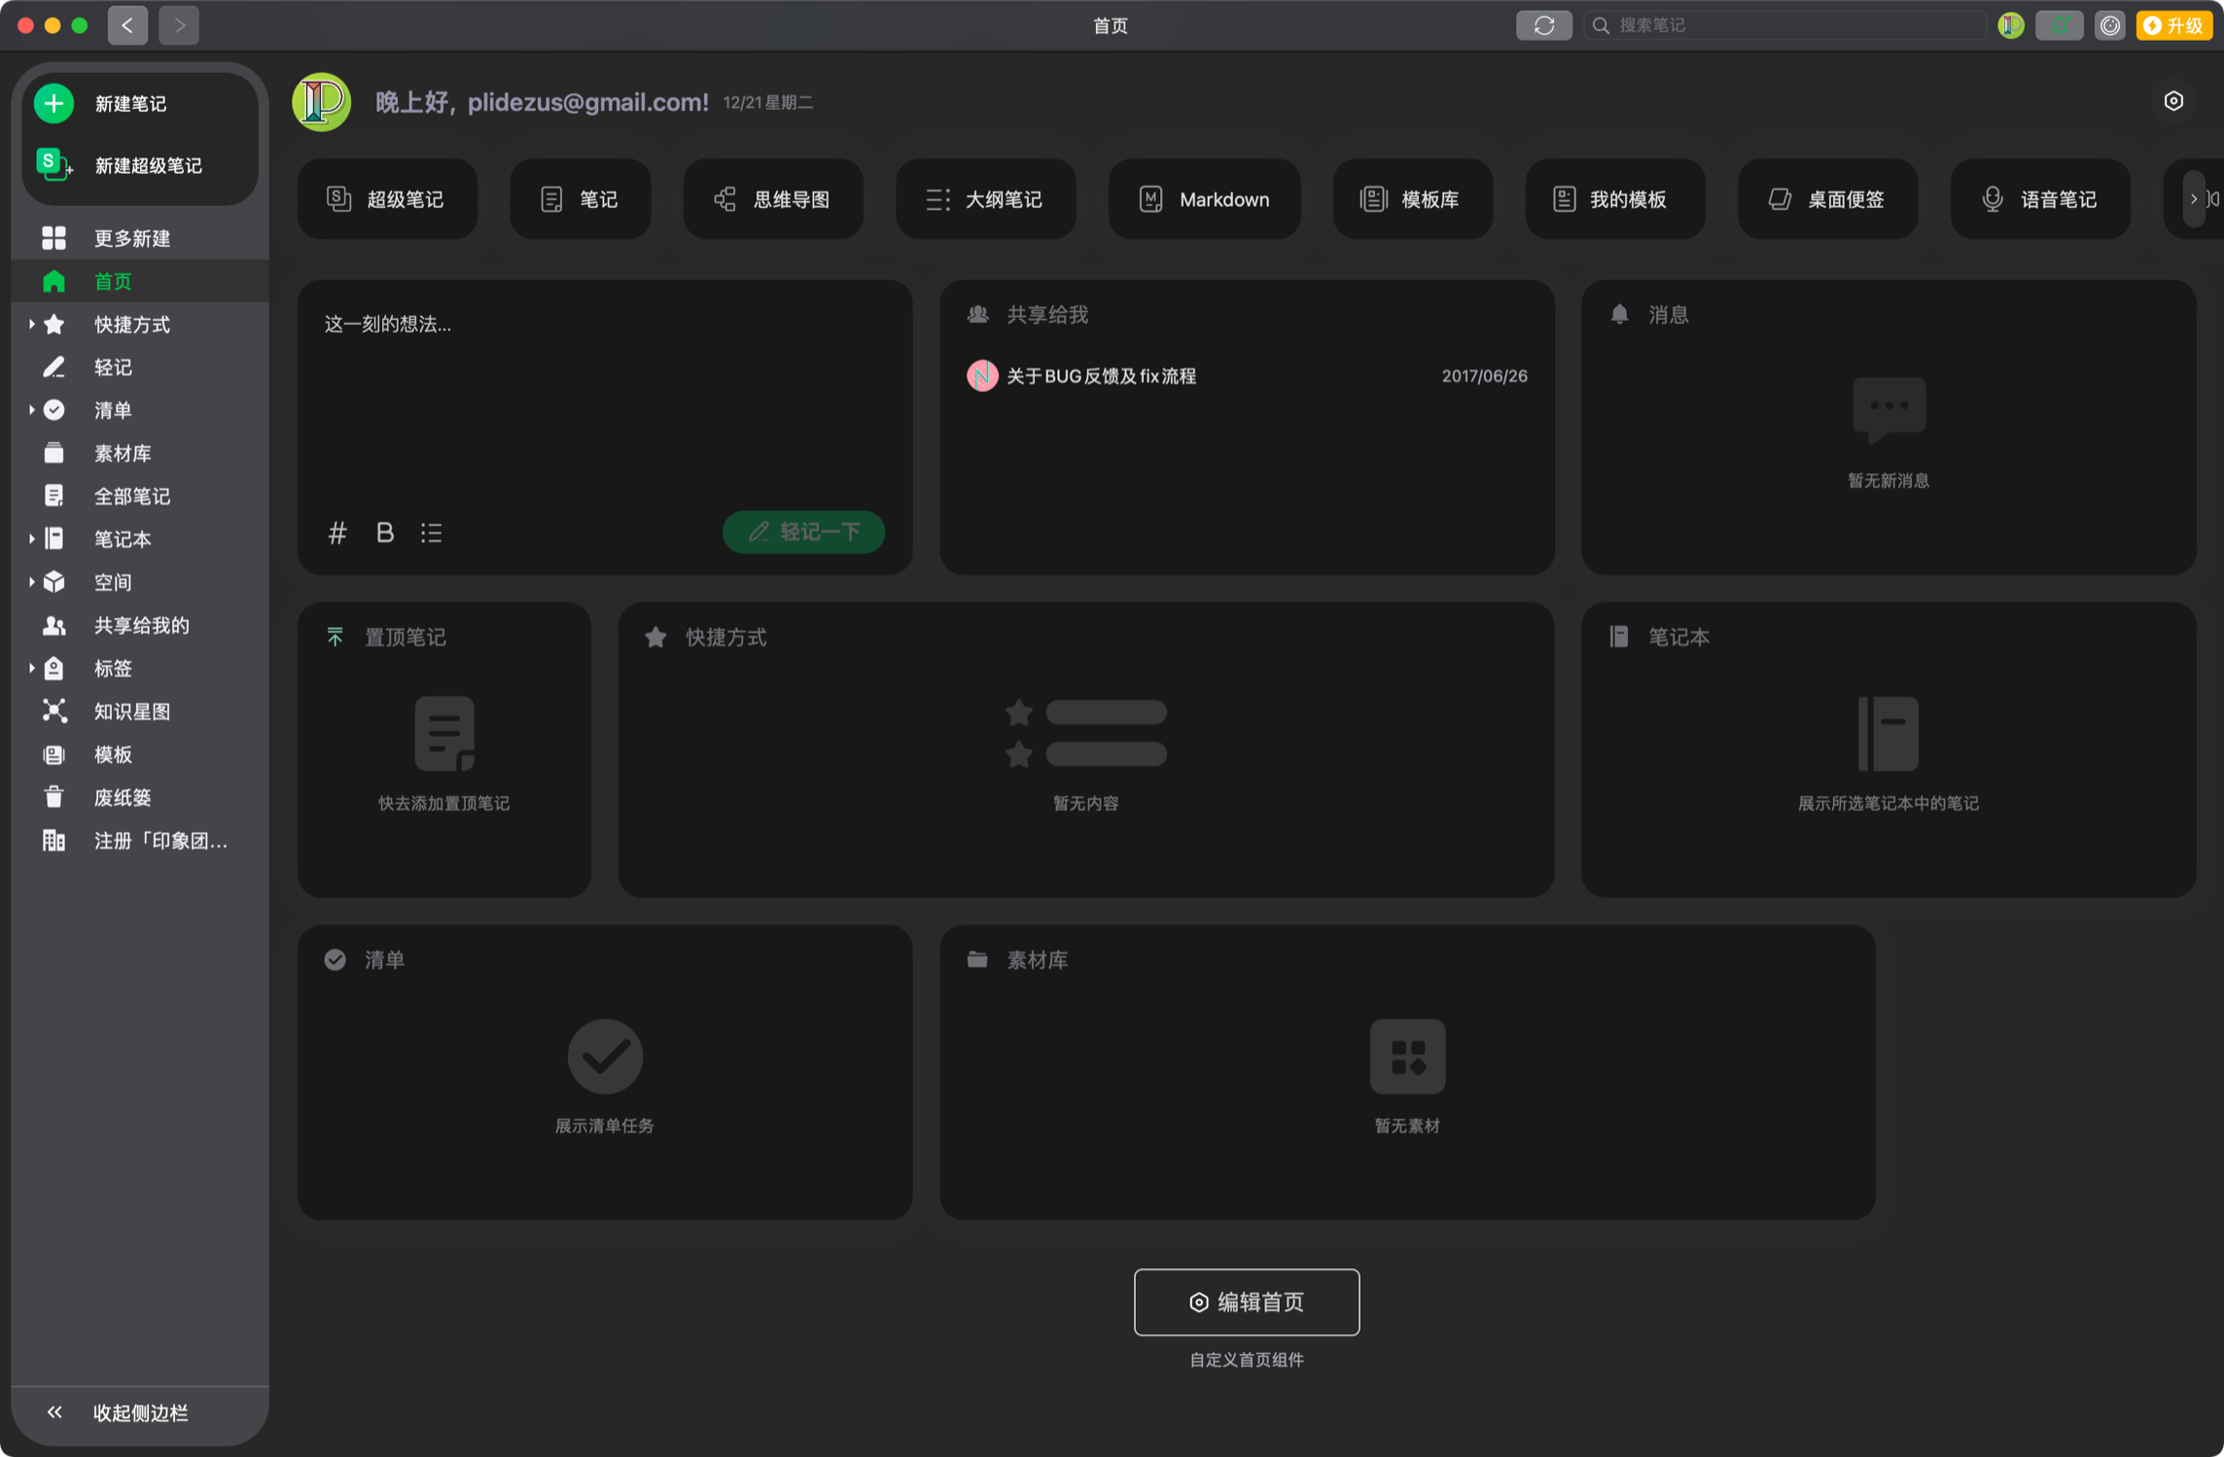Click the green 轻记一下 button
The width and height of the screenshot is (2224, 1457).
point(803,532)
